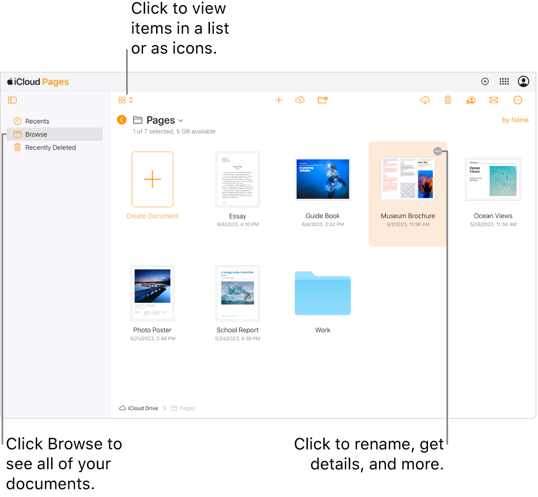This screenshot has width=538, height=497.
Task: Create a new folder with toolbar icon
Action: [323, 100]
